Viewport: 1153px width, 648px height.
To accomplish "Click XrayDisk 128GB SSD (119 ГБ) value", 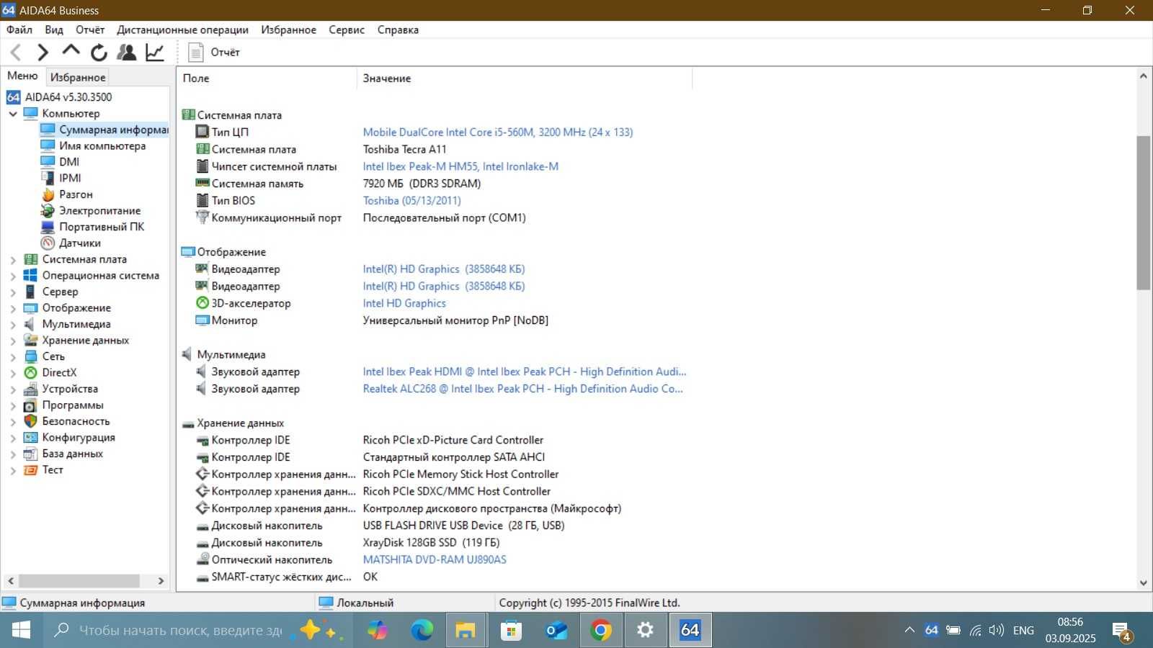I will pyautogui.click(x=431, y=542).
